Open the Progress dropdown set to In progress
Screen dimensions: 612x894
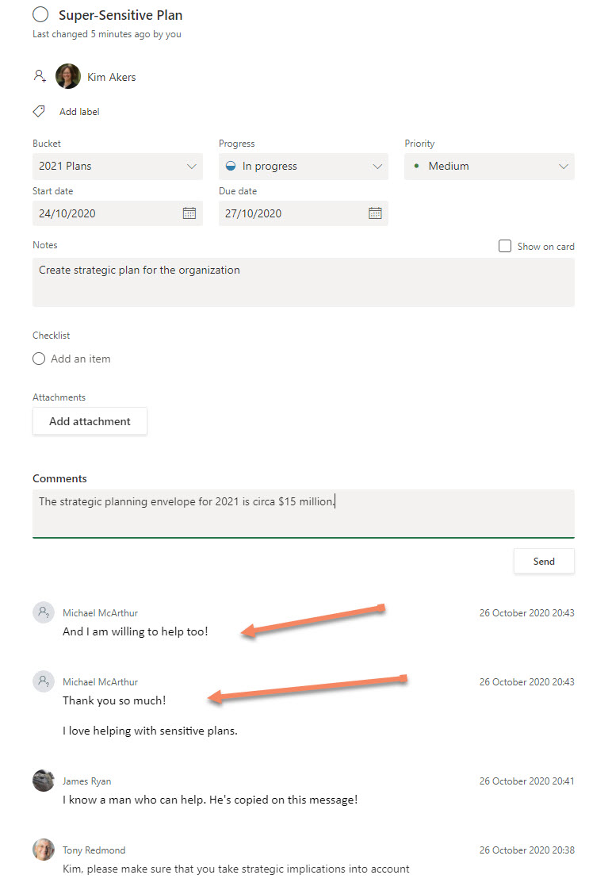pos(304,166)
